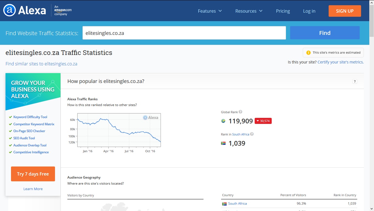Open Certify your site's metrics link

[340, 62]
